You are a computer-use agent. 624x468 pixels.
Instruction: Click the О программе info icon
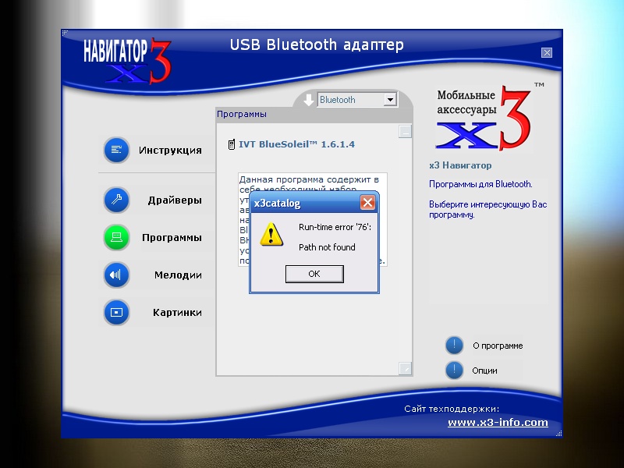454,345
